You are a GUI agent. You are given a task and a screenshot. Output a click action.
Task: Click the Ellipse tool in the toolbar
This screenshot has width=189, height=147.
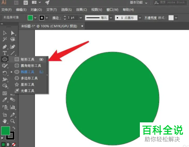[x=5, y=59]
